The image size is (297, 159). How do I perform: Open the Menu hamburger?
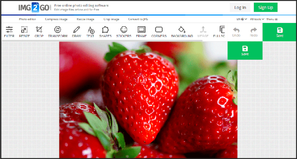(x=272, y=19)
